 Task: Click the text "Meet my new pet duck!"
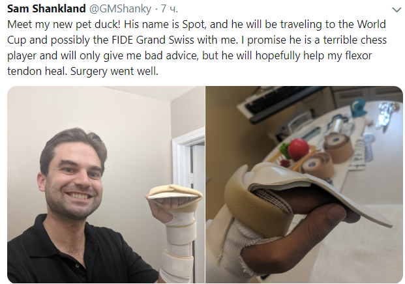coord(64,25)
